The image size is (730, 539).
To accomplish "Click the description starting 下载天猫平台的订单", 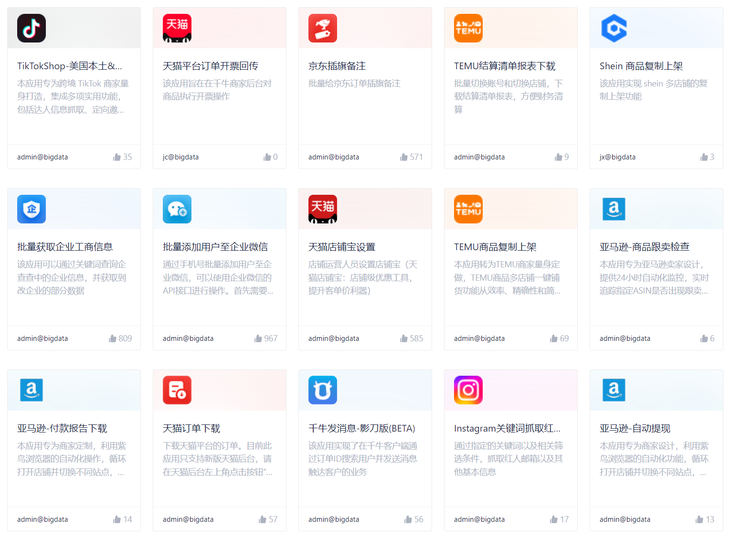I will 218,459.
